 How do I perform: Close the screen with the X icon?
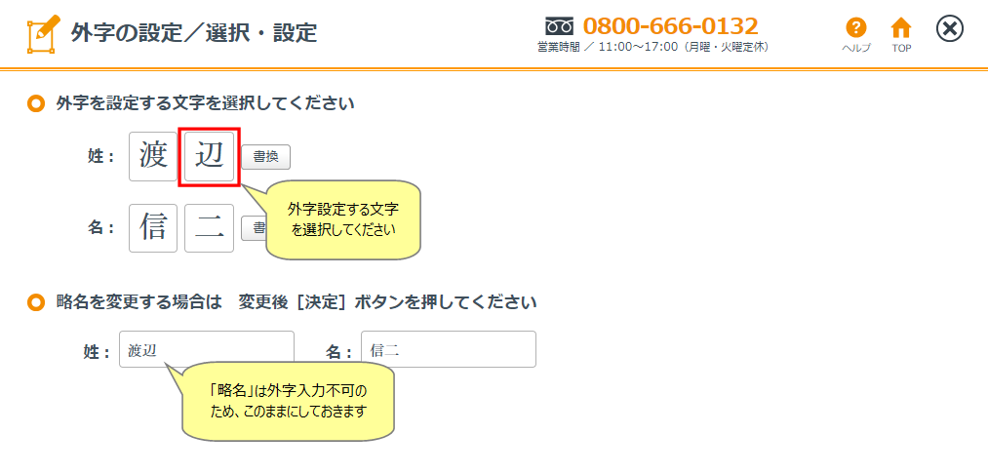(x=950, y=29)
